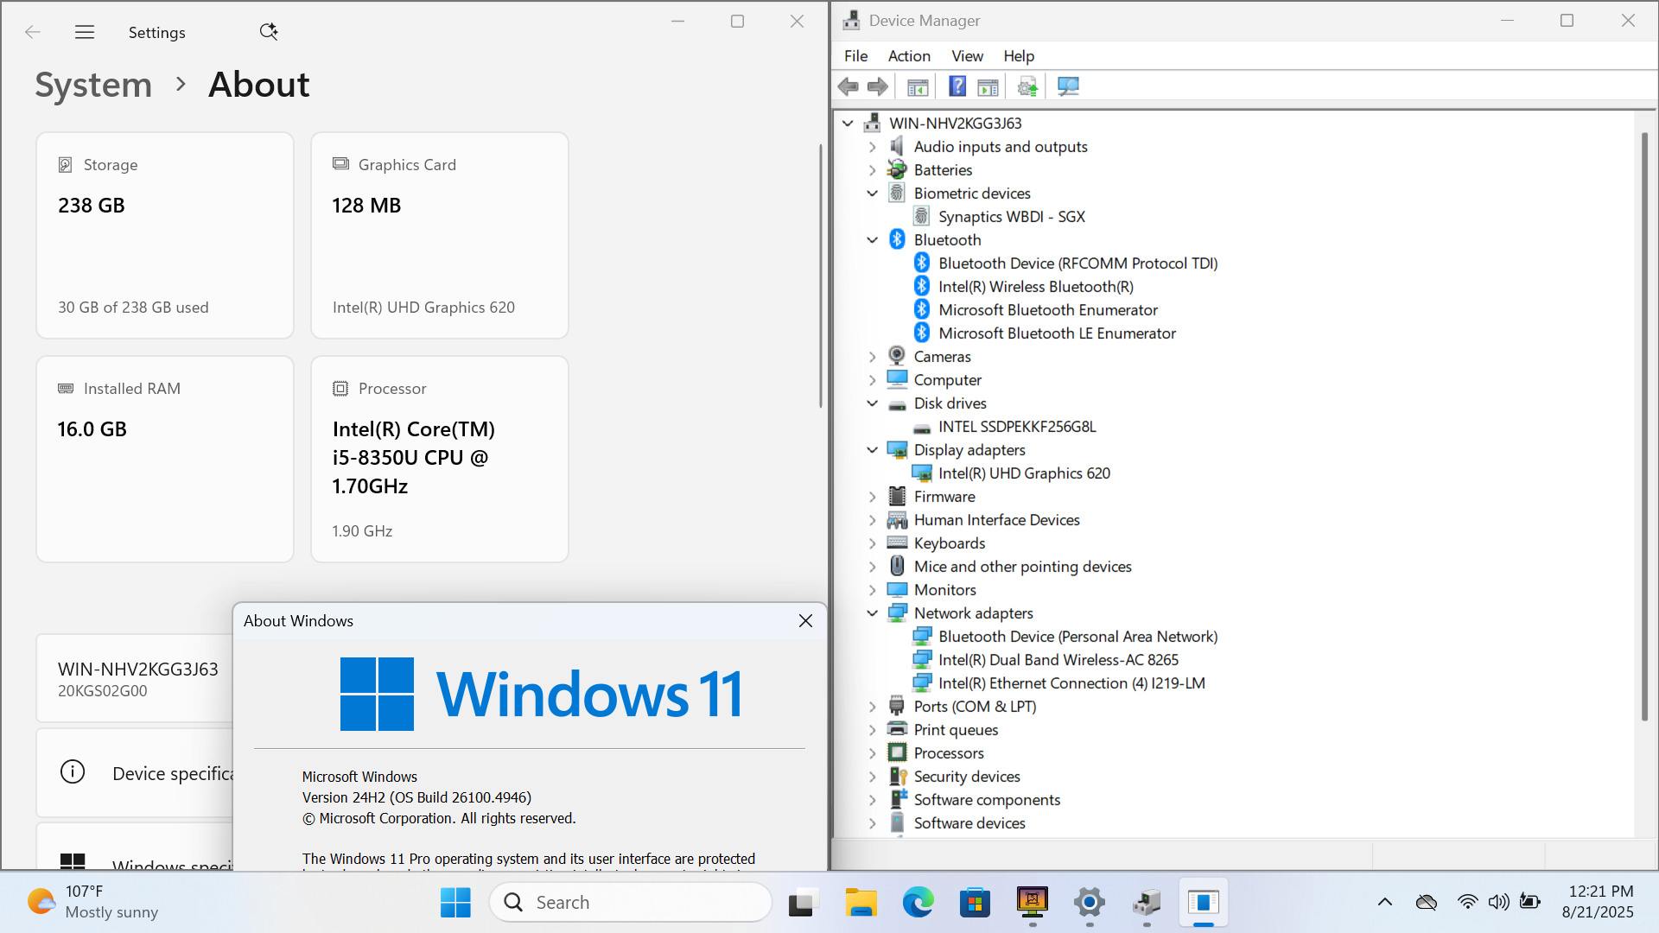Open File Explorer from taskbar
The height and width of the screenshot is (933, 1659).
coord(861,903)
